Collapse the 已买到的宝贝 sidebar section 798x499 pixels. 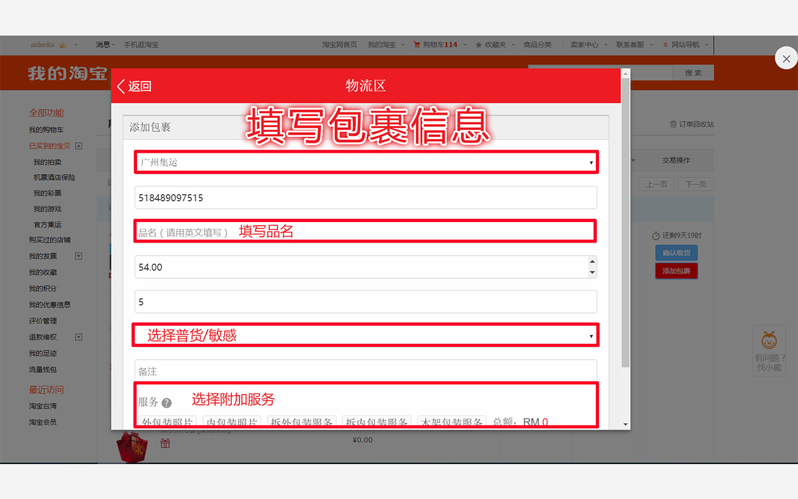79,146
